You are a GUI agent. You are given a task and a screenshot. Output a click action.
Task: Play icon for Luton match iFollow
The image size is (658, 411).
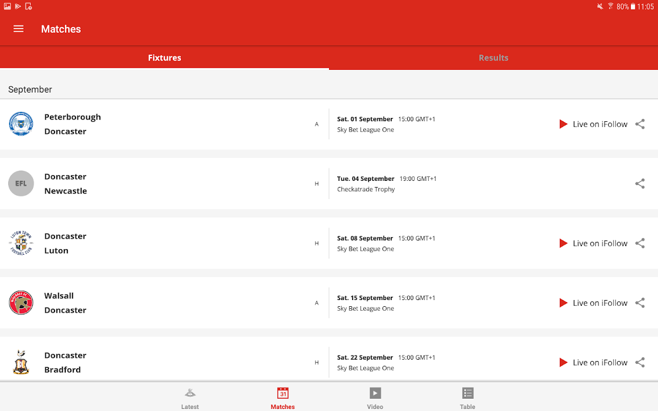pyautogui.click(x=563, y=243)
